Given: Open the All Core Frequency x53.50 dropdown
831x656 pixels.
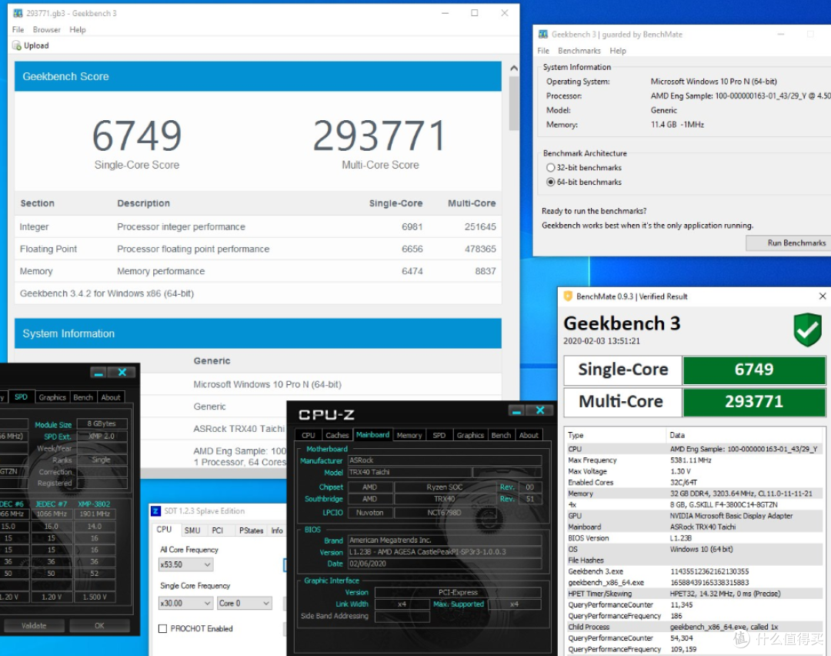Looking at the screenshot, I should pyautogui.click(x=185, y=565).
